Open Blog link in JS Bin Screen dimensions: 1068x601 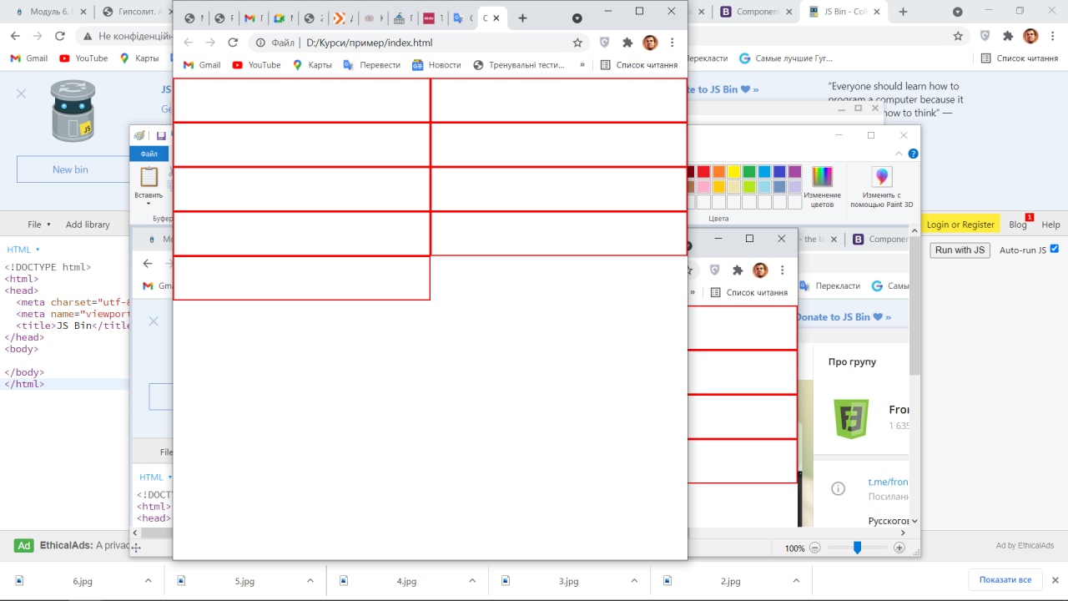point(1018,225)
